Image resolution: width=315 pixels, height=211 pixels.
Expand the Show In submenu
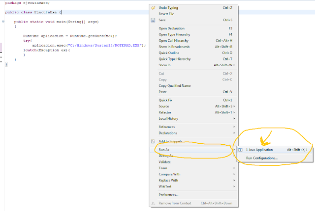coord(193,65)
